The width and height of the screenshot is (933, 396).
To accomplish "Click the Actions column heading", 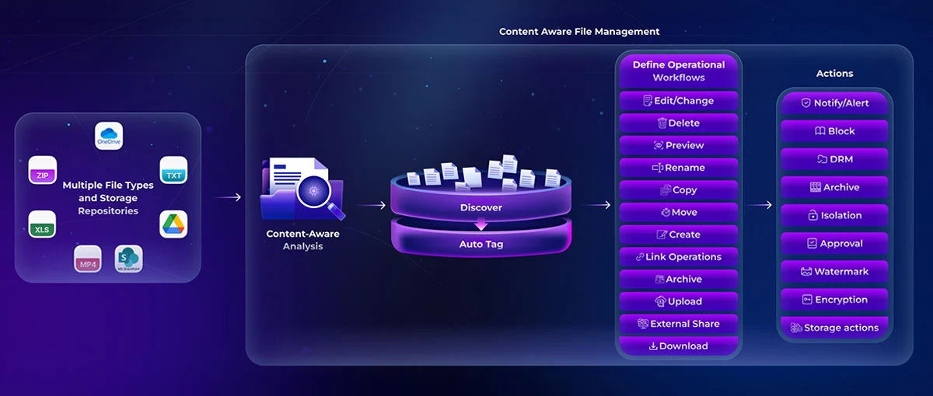I will (834, 74).
